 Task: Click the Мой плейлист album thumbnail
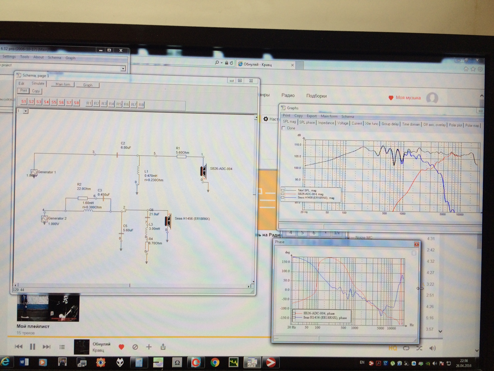48,308
